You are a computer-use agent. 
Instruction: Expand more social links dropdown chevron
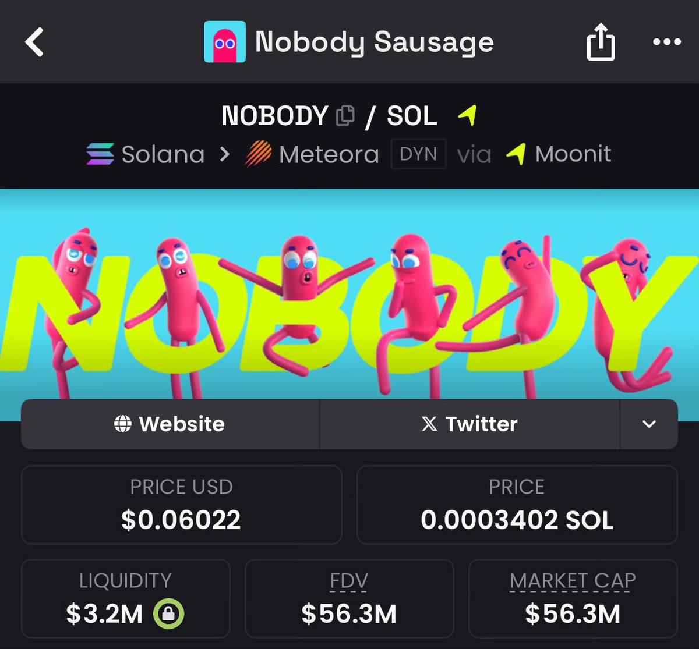point(649,424)
